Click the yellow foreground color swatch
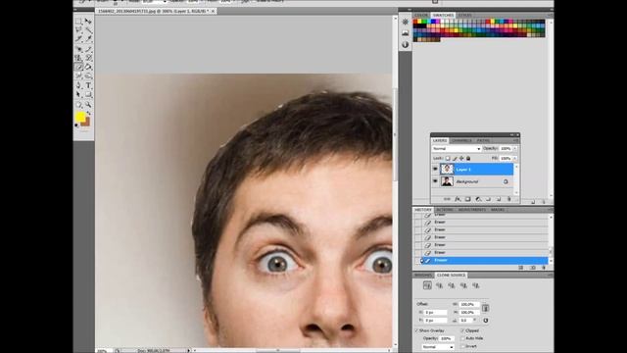Screen dimensions: 627x353 80,117
